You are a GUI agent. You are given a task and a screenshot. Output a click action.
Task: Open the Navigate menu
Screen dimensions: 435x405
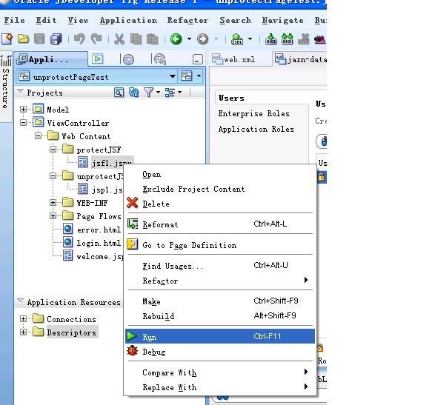pyautogui.click(x=282, y=21)
